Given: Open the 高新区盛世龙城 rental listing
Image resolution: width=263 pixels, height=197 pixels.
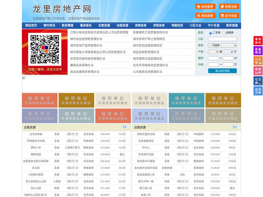Looking at the screenshot, I should tap(146, 134).
